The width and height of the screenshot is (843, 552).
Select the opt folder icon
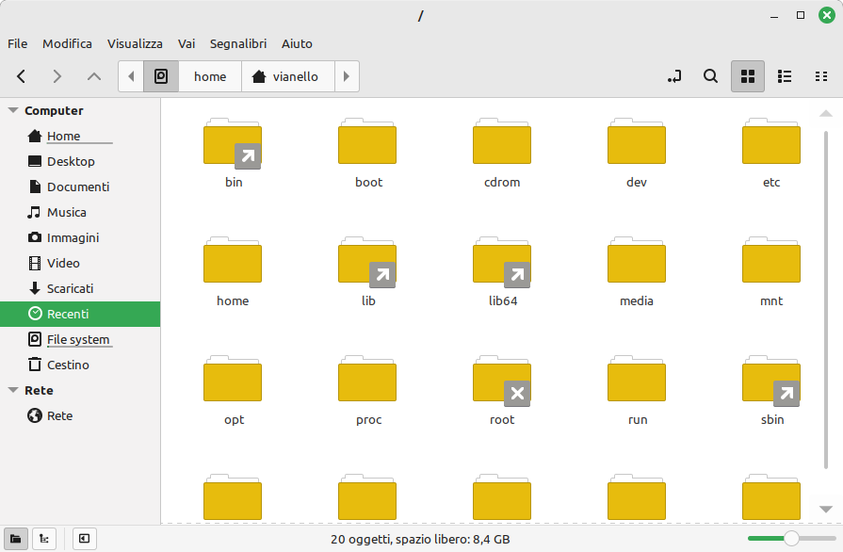233,379
